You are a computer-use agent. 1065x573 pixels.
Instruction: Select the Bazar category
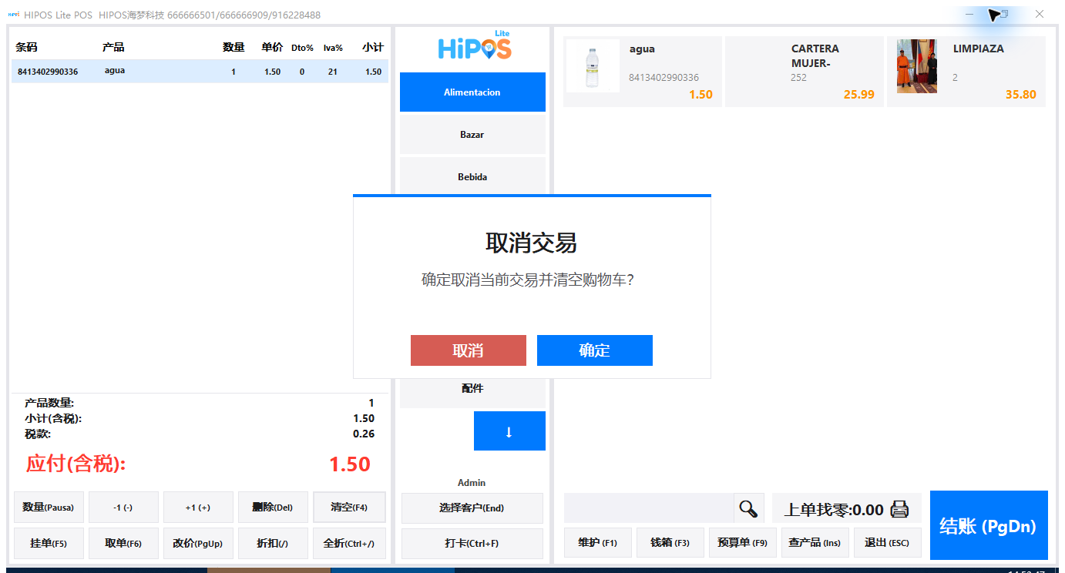472,135
